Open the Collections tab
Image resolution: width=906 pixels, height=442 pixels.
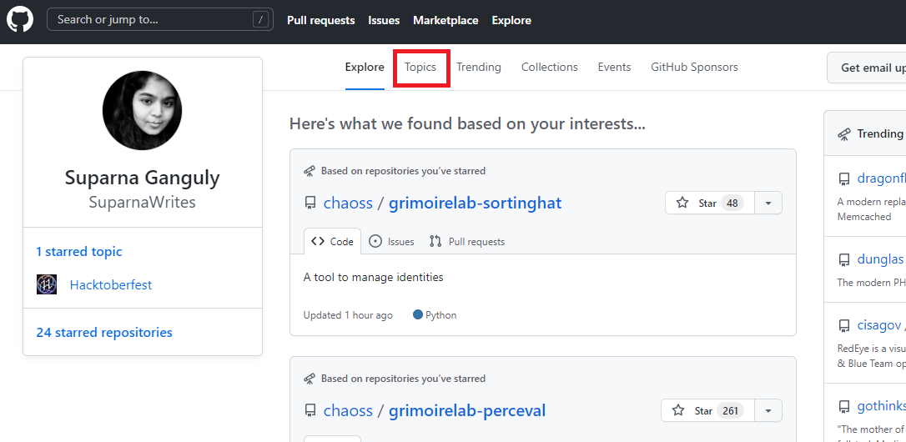click(x=550, y=67)
